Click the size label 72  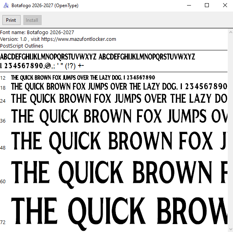(3, 222)
